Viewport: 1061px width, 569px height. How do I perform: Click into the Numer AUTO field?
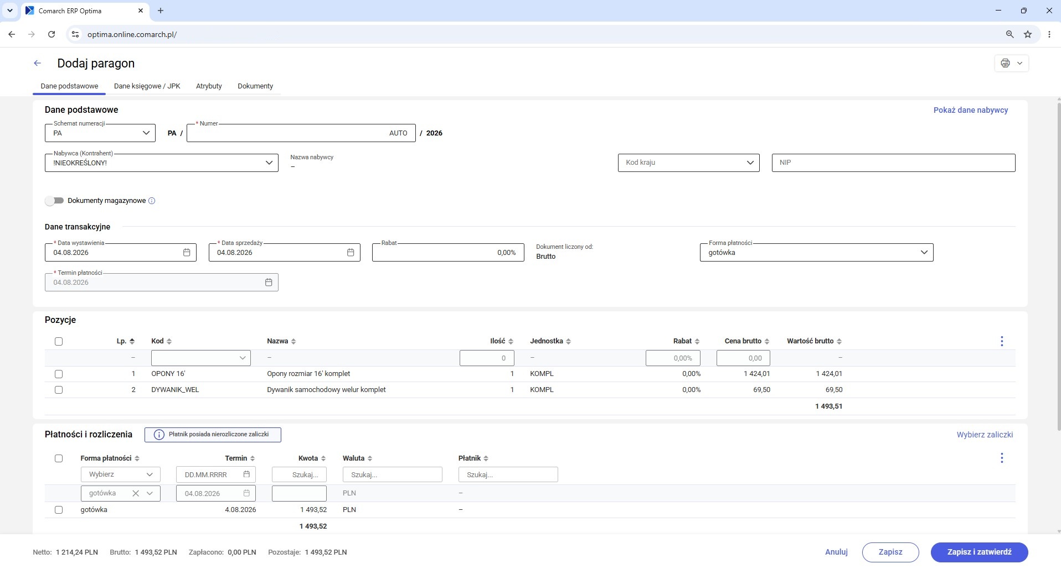pos(301,133)
